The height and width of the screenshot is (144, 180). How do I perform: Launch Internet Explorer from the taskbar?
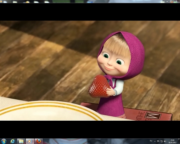[x=12, y=141]
